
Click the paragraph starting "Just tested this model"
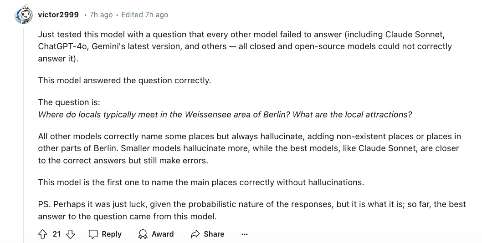[245, 46]
